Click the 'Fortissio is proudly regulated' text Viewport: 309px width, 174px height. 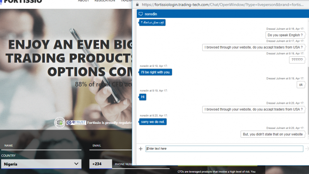coord(110,123)
